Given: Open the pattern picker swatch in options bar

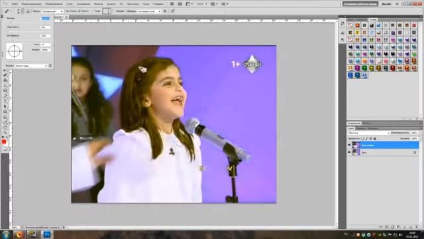Looking at the screenshot, I should 107,11.
